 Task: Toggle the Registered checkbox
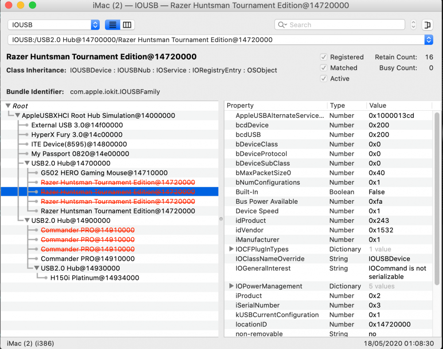coord(324,57)
